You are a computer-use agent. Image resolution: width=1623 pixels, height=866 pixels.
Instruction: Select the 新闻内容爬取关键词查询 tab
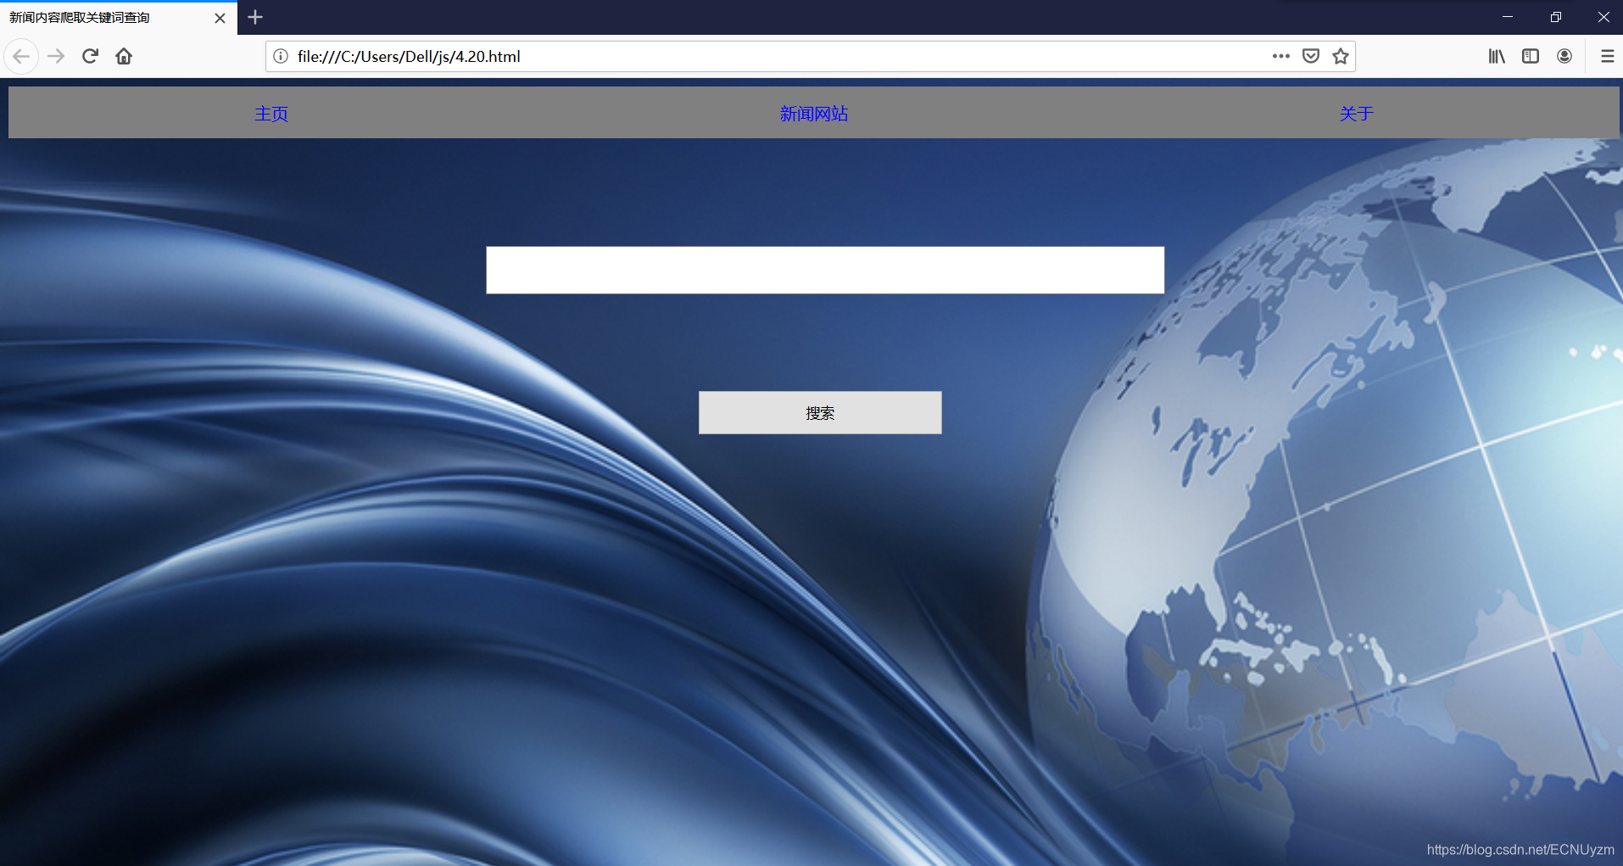tap(119, 18)
